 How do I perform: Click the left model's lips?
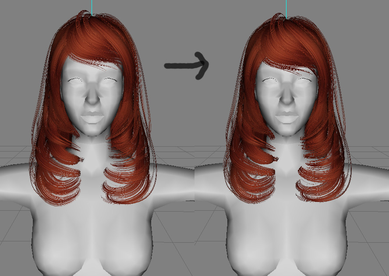92,117
